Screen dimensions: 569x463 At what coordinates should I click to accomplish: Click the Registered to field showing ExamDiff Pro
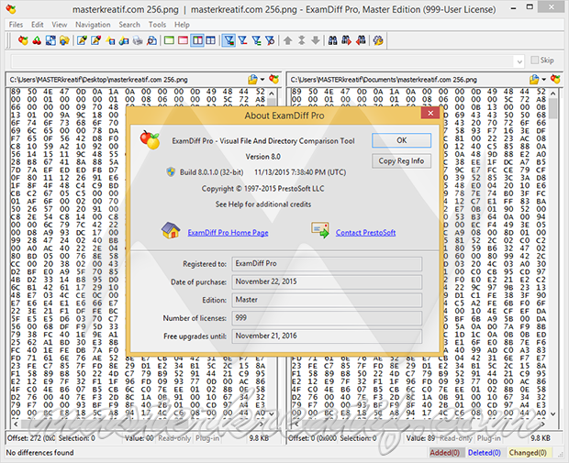[327, 263]
